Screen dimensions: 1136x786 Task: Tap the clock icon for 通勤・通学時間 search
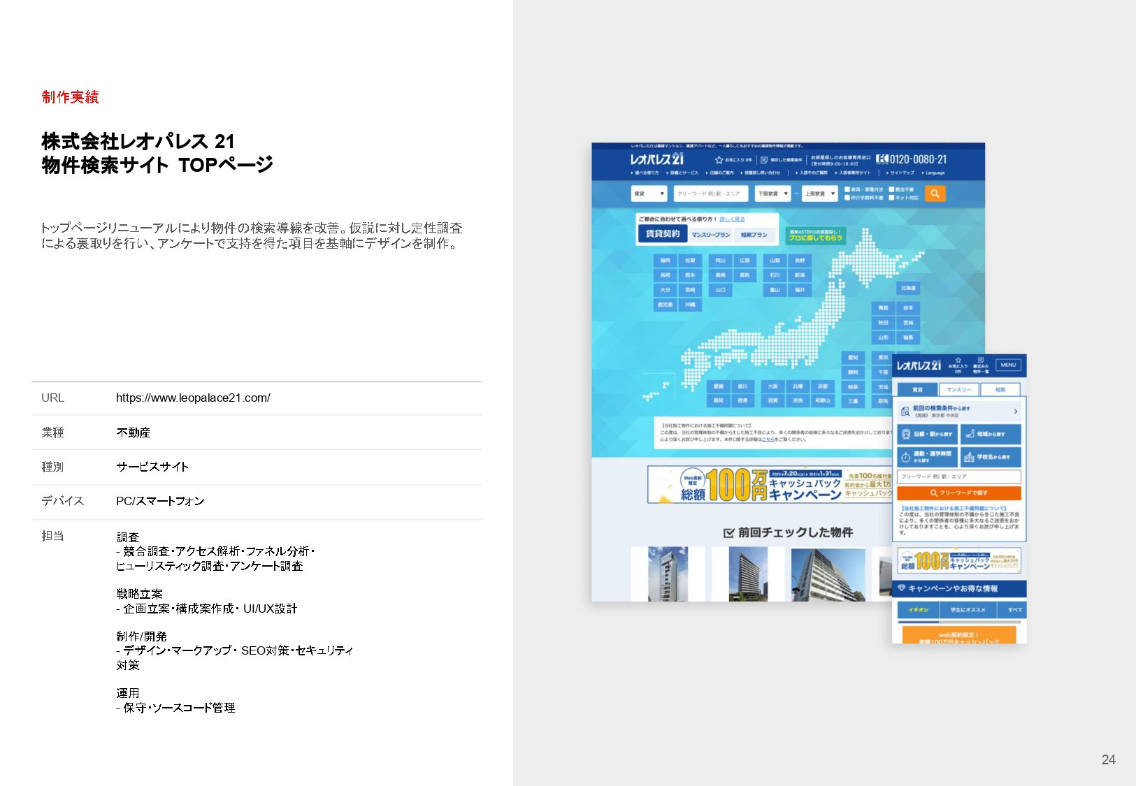[x=905, y=458]
